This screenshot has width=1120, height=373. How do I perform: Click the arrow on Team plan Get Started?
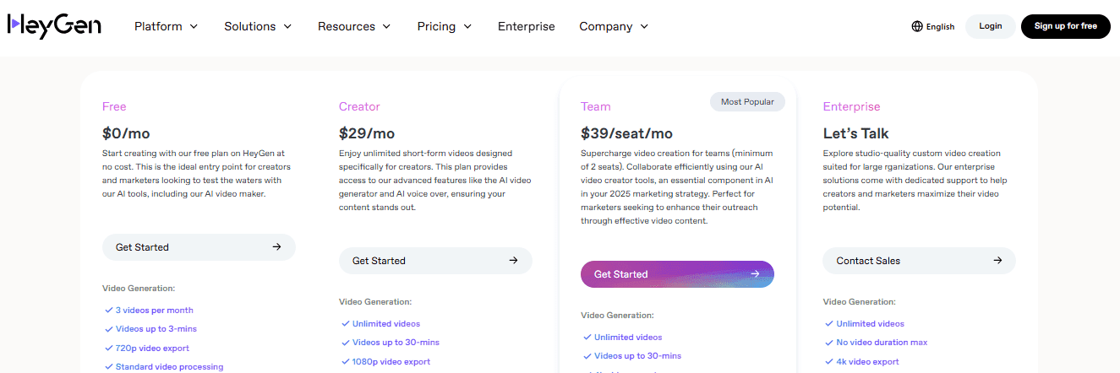755,274
